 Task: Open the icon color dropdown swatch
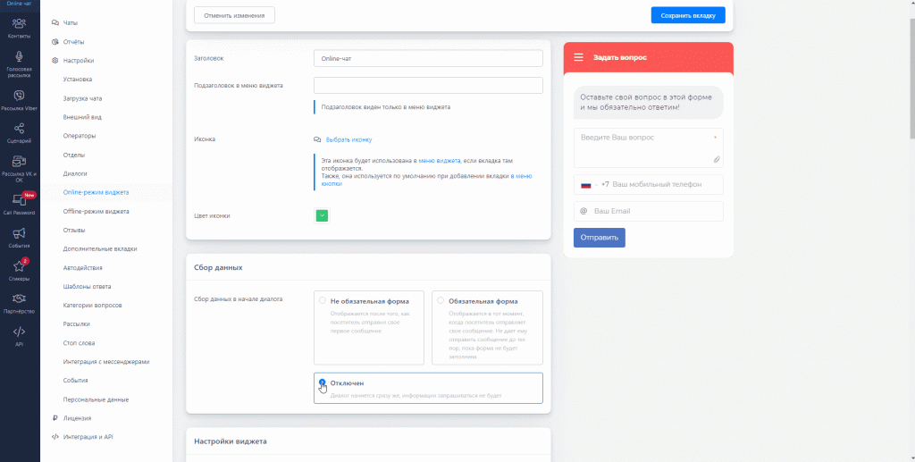tap(322, 215)
